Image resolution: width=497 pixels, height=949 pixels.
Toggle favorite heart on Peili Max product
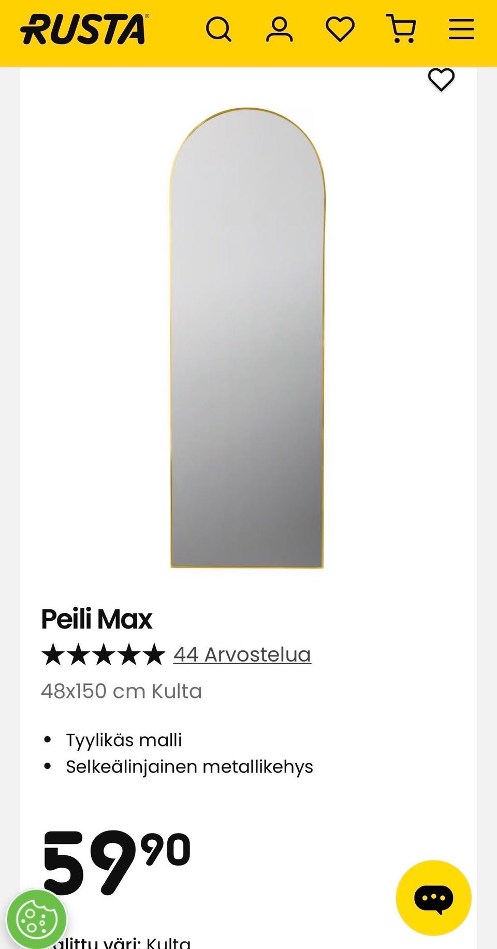pyautogui.click(x=441, y=80)
